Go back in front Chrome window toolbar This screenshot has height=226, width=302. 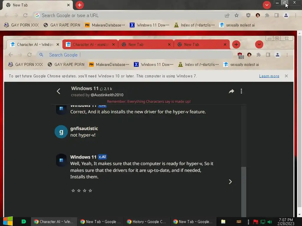tap(11, 55)
